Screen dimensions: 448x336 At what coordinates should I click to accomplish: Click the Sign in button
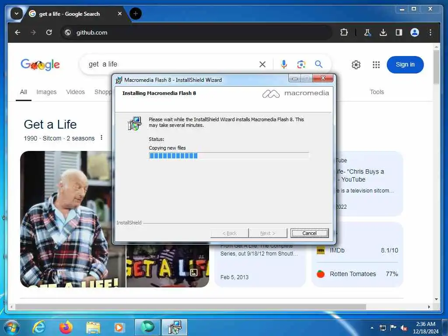[x=405, y=65]
